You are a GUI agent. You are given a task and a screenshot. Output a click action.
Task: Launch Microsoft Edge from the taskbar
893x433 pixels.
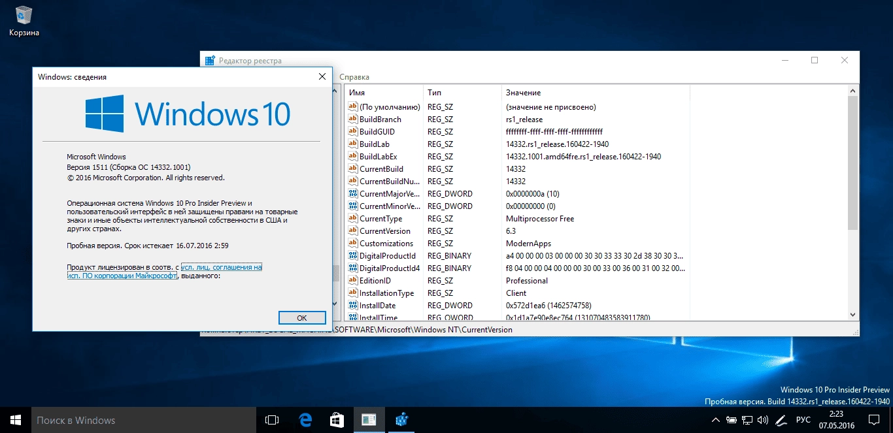305,420
